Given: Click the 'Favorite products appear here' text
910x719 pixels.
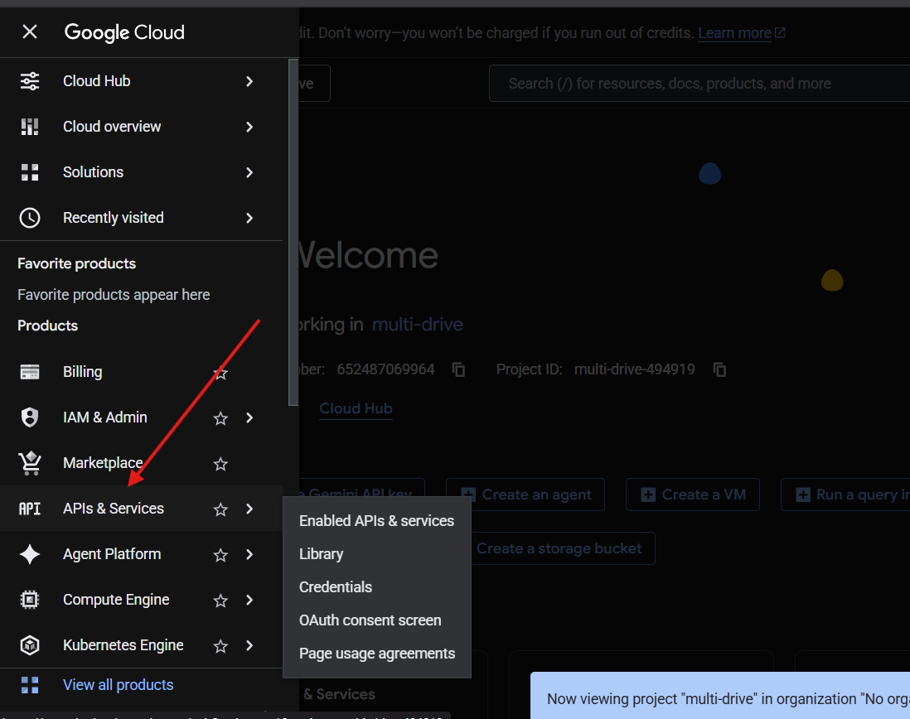Looking at the screenshot, I should pos(114,295).
